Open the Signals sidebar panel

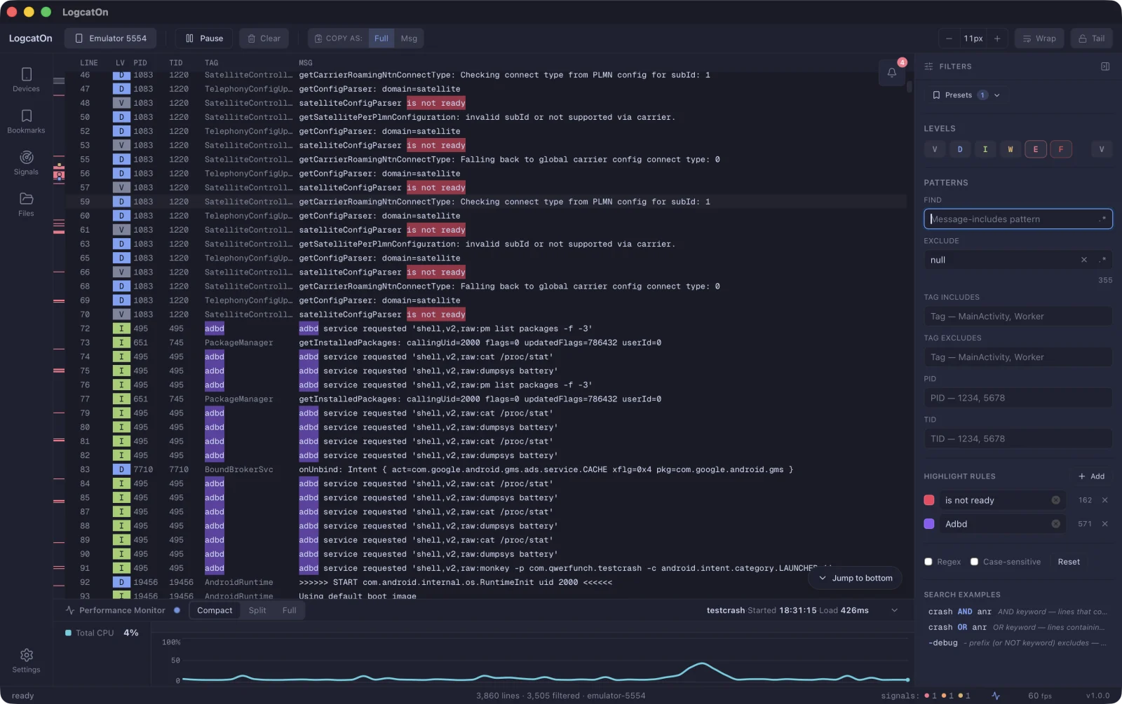point(26,163)
